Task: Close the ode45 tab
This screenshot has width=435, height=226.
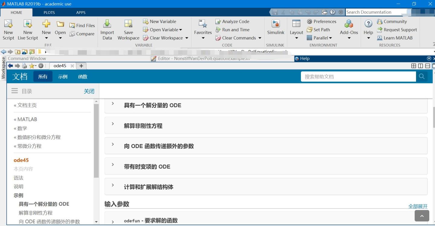Action: click(72, 66)
